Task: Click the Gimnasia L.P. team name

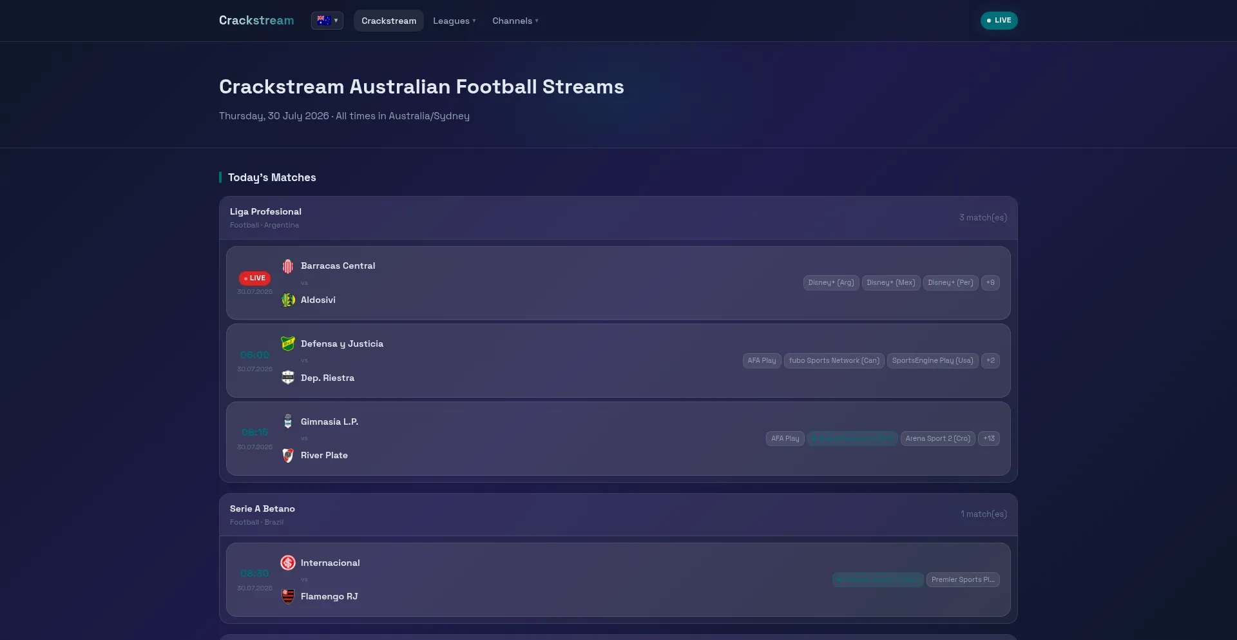Action: tap(329, 422)
